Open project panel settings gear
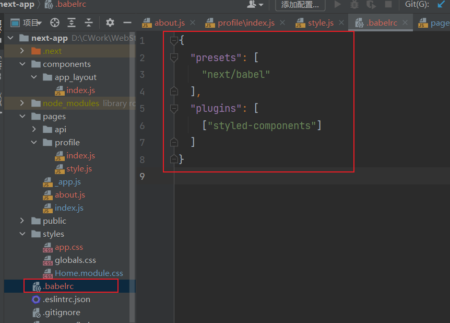Screen dimensions: 450x323 (110, 22)
